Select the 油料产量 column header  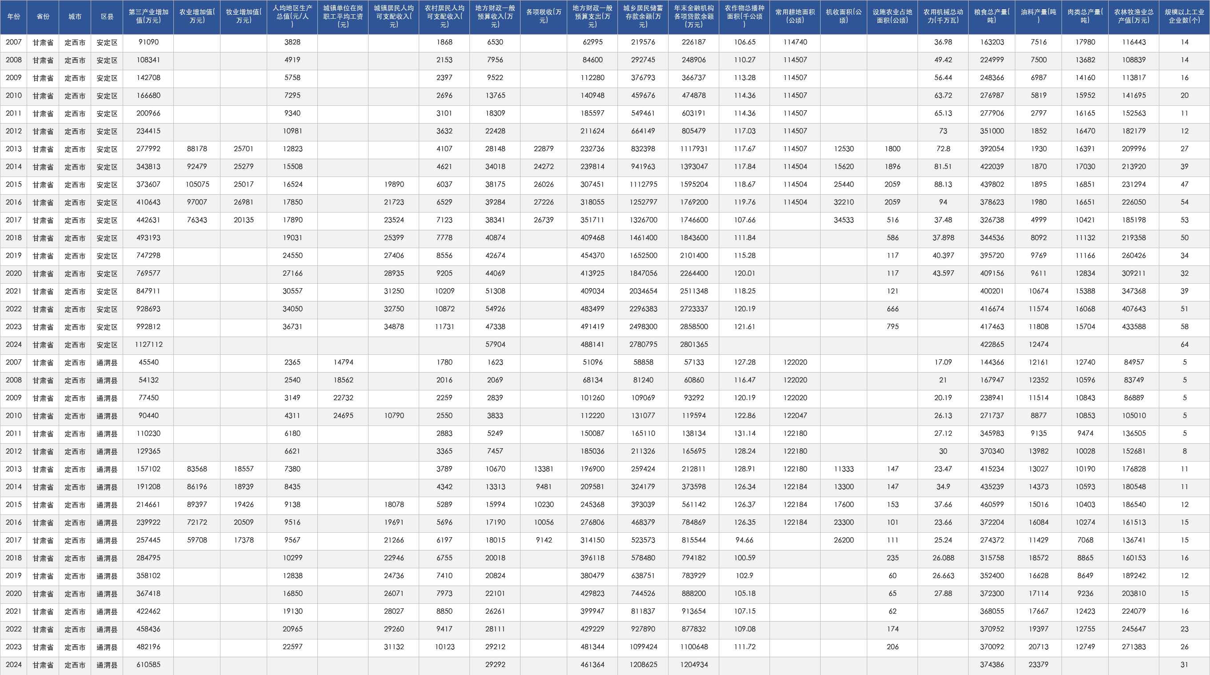(1038, 16)
